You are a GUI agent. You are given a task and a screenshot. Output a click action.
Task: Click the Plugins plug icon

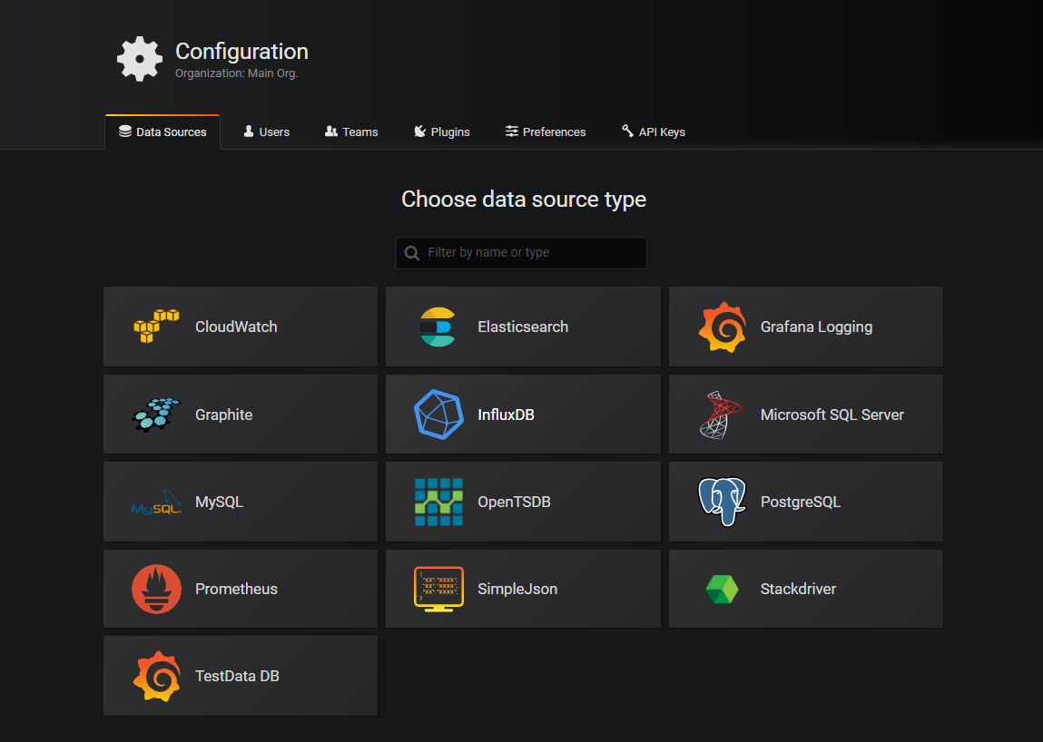click(419, 131)
